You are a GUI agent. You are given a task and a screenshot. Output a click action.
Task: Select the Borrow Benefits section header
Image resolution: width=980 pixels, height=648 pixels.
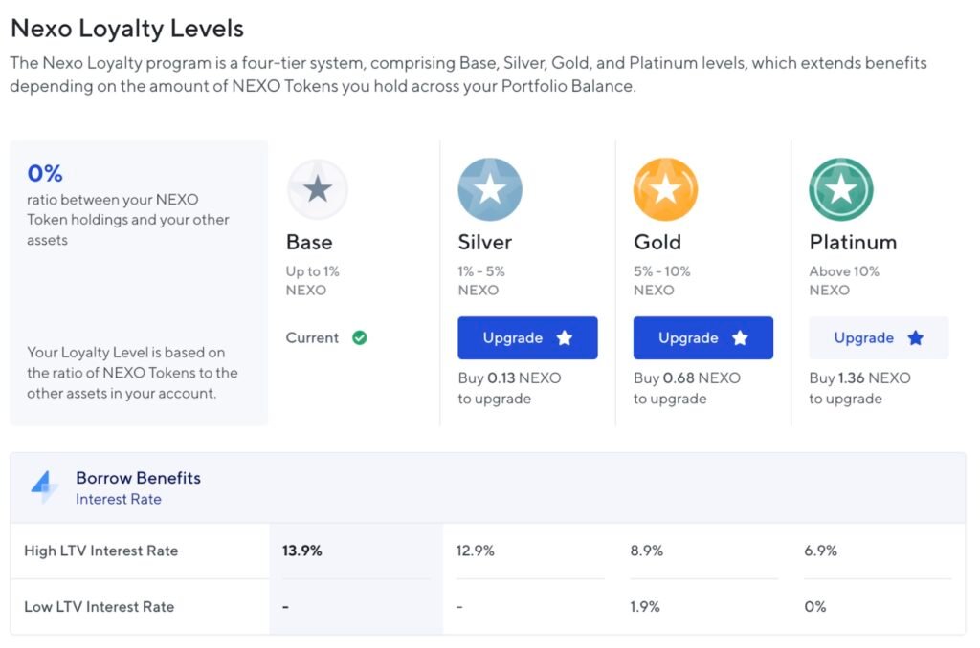138,478
